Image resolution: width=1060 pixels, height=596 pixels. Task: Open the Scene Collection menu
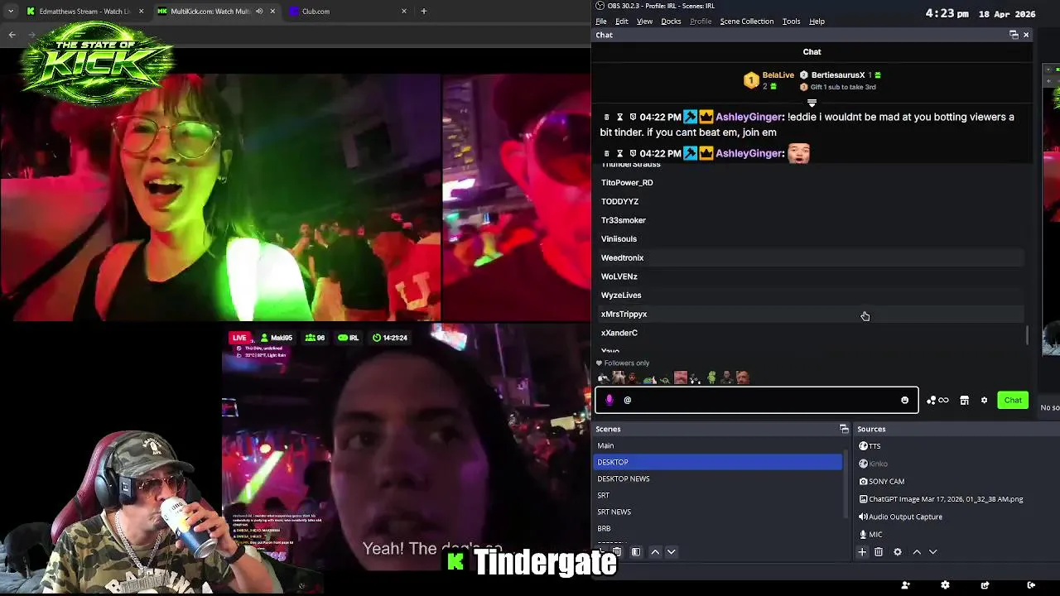[x=747, y=22]
